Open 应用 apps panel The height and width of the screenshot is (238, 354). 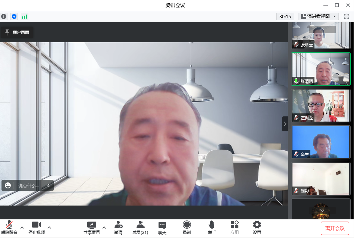point(234,228)
